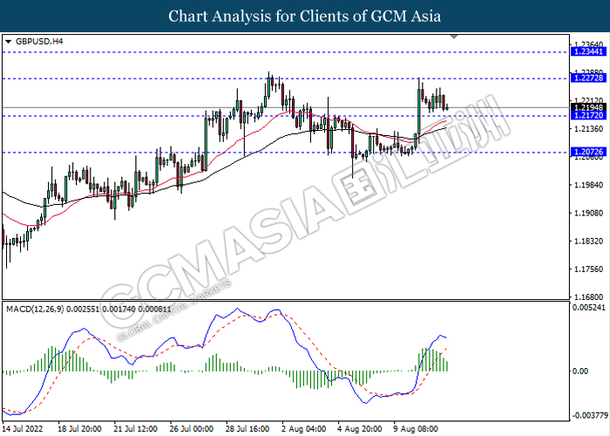Click the 21 Jul 12:00 time label
Viewport: 610px width, 436px height.
point(136,429)
